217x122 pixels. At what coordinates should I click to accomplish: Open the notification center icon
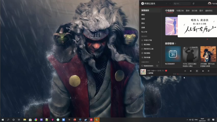click(213, 120)
